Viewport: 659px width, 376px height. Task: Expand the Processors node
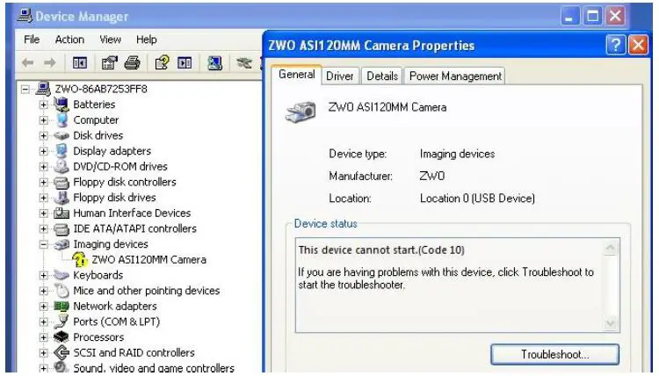[43, 337]
